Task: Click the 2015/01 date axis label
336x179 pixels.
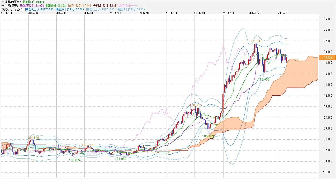Action: tap(283, 12)
